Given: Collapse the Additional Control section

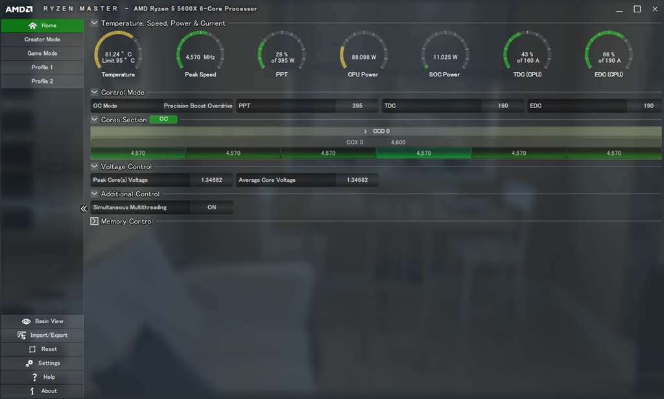Looking at the screenshot, I should [95, 194].
